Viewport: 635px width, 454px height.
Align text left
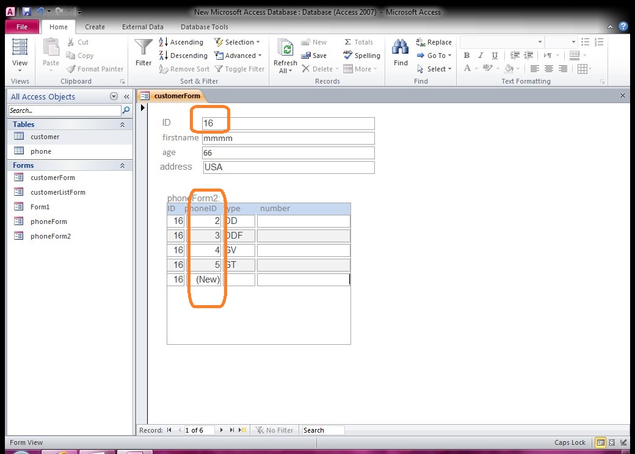(535, 69)
